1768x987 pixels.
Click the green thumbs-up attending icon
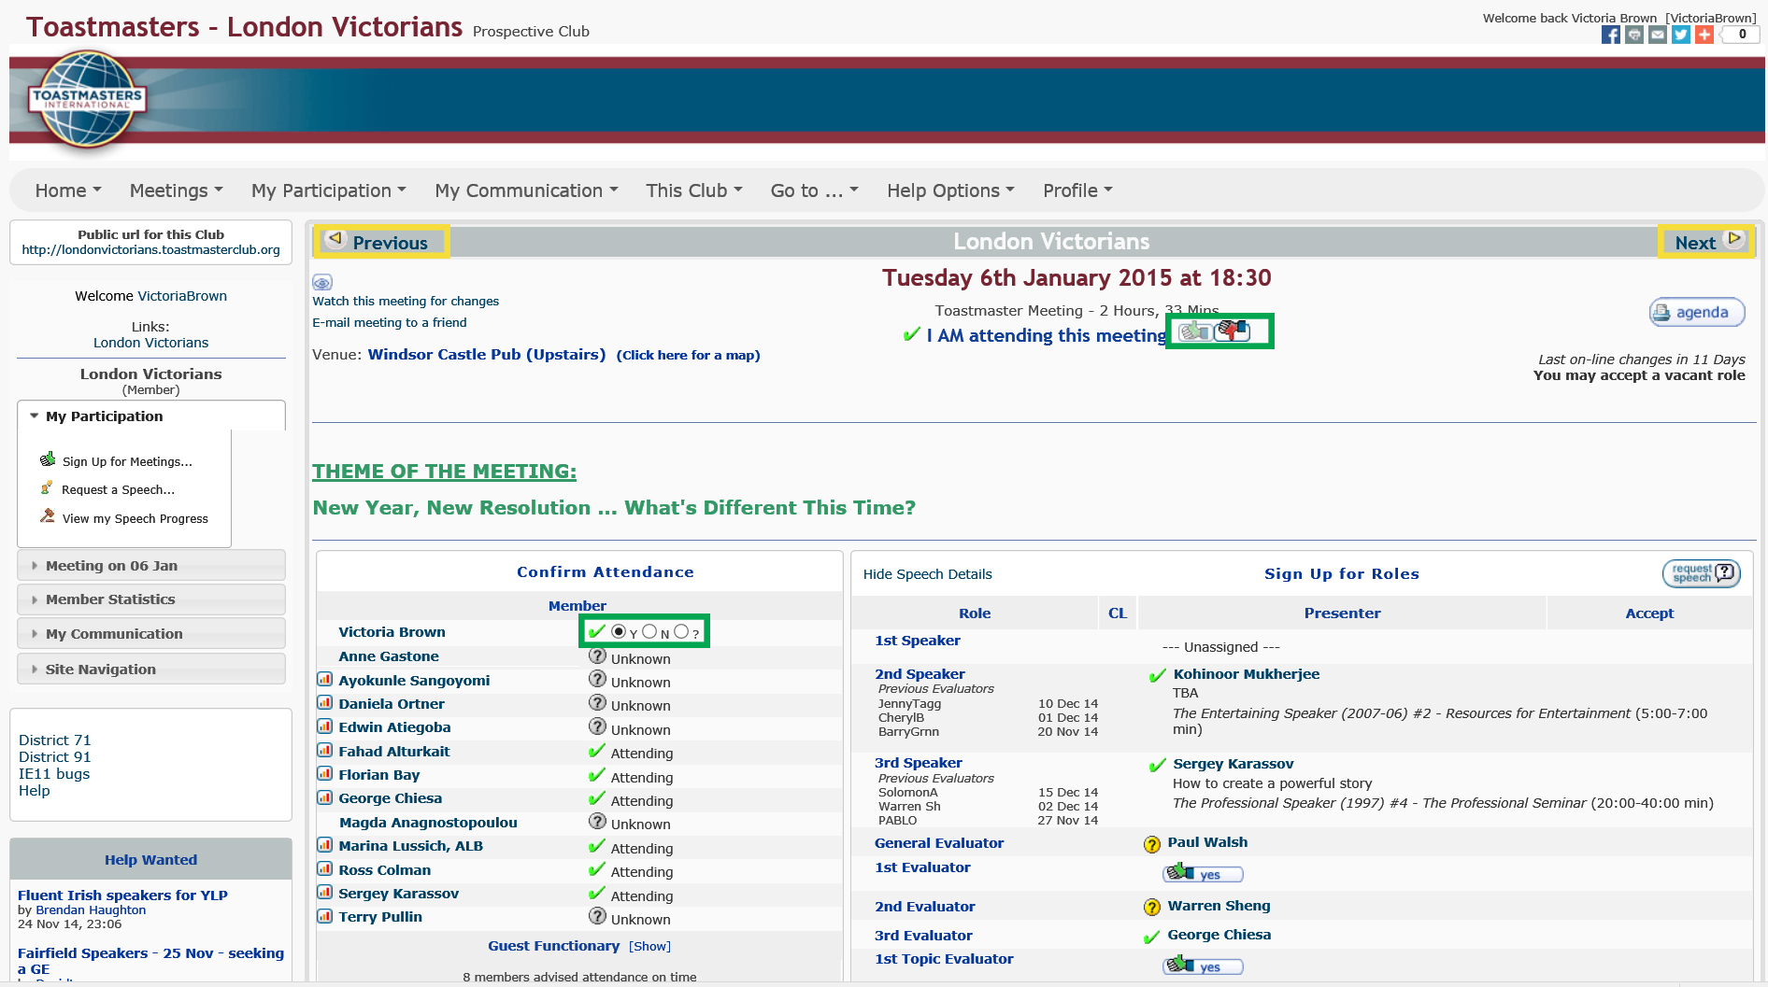(1194, 331)
